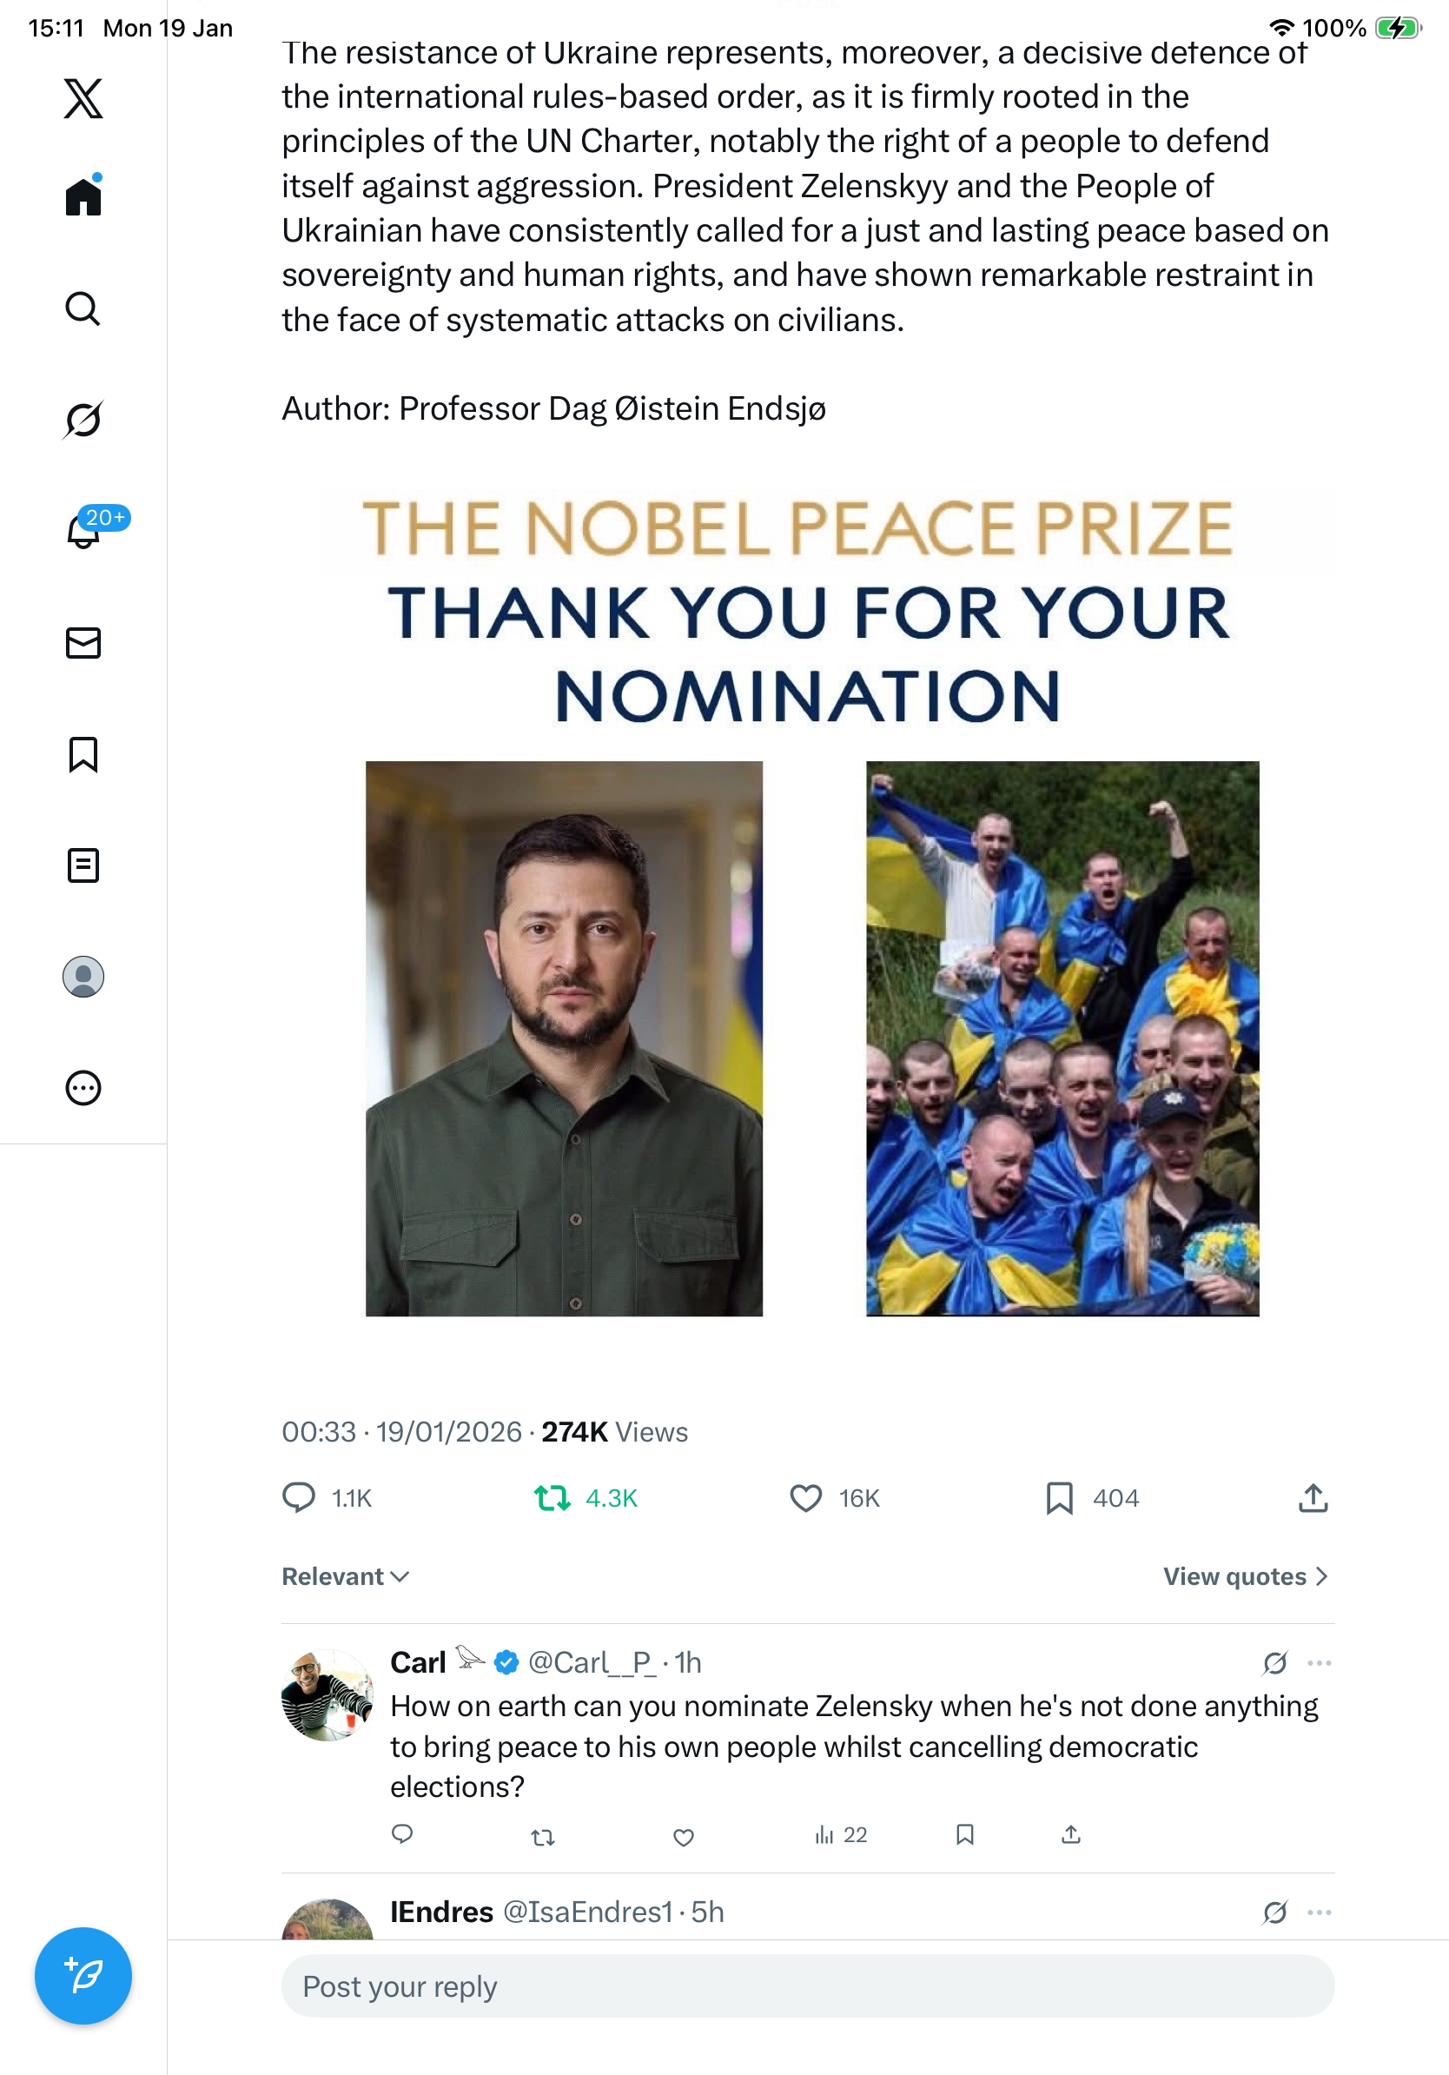Expand the Relevant replies sort dropdown
This screenshot has height=2075, width=1449.
[x=346, y=1577]
